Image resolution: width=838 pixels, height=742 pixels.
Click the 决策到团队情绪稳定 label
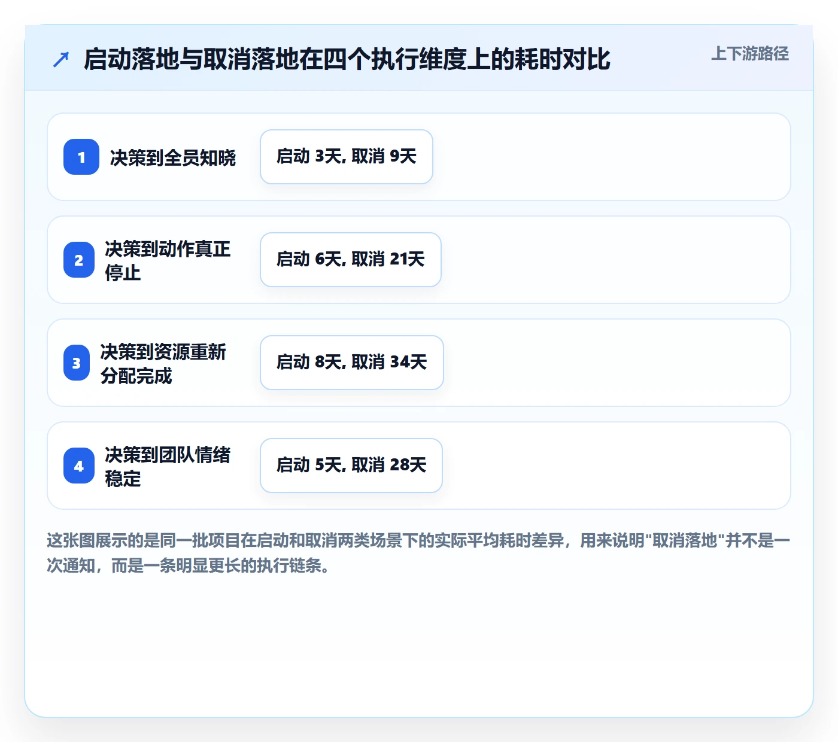[x=168, y=466]
